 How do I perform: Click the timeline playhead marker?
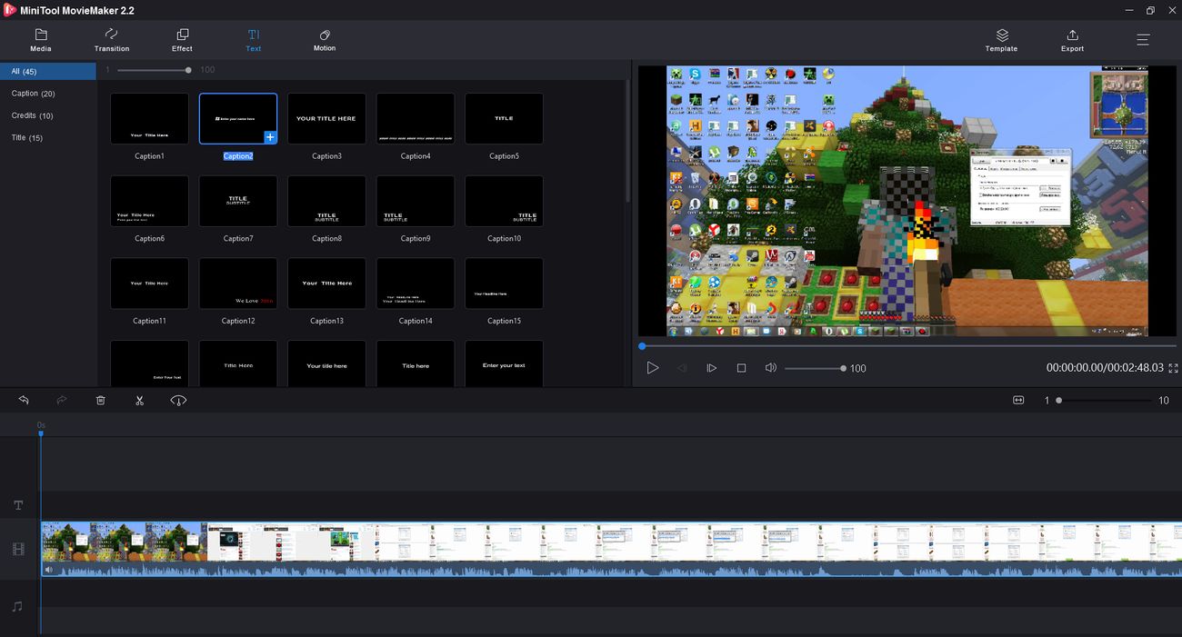pyautogui.click(x=41, y=433)
